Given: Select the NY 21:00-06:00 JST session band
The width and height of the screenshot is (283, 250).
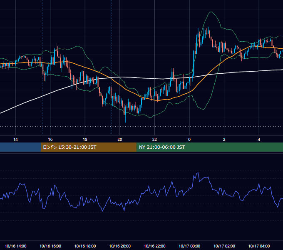Looking at the screenshot, I should 209,147.
